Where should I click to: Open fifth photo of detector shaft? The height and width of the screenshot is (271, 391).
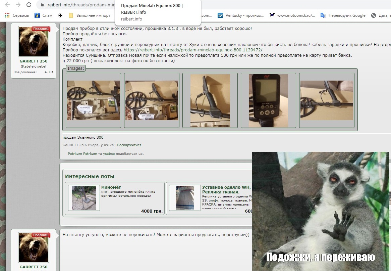(x=327, y=100)
